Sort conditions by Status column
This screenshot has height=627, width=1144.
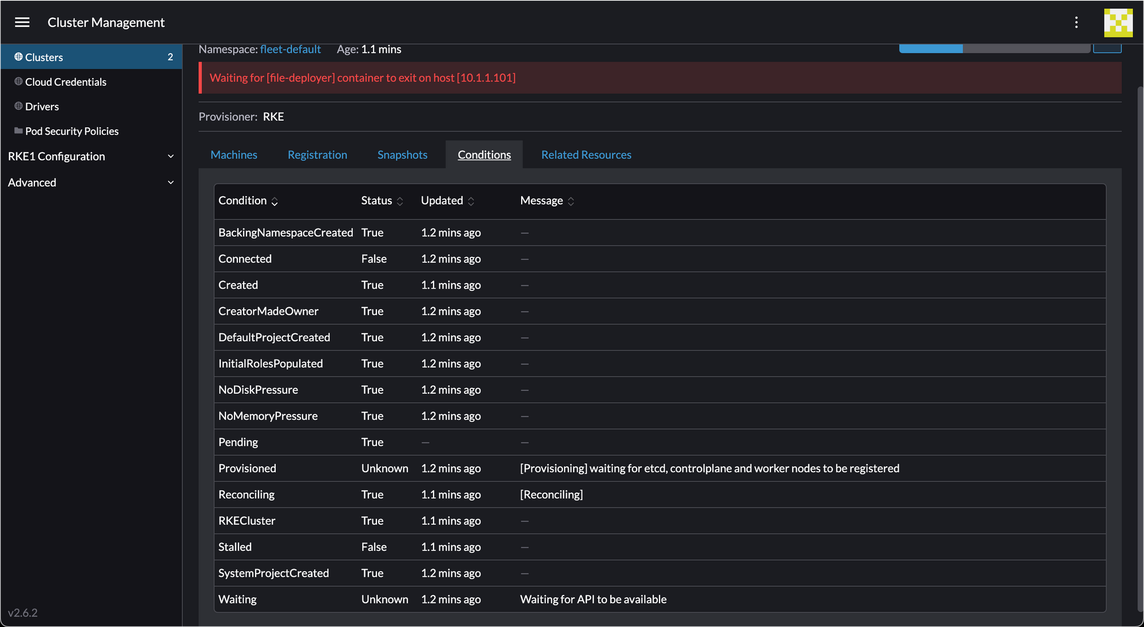400,201
